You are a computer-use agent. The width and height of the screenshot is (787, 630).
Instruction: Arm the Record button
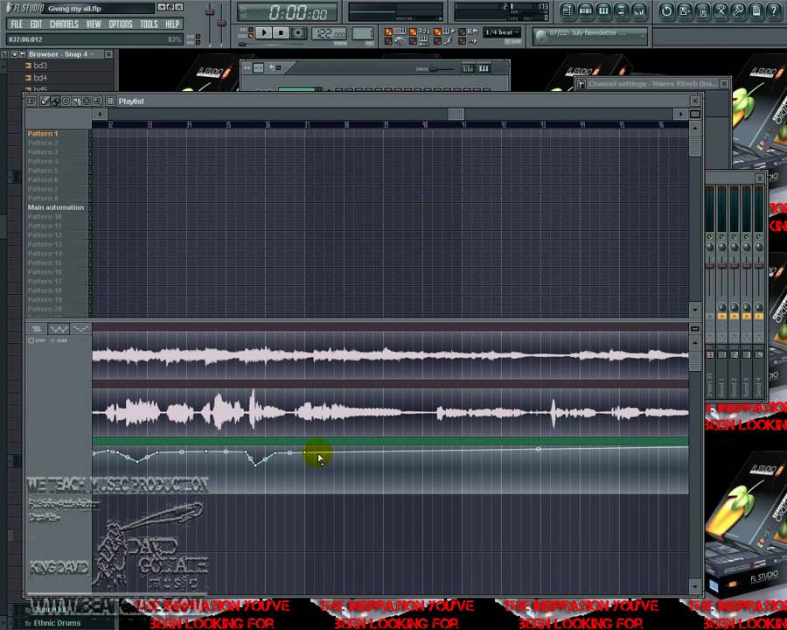pyautogui.click(x=299, y=33)
